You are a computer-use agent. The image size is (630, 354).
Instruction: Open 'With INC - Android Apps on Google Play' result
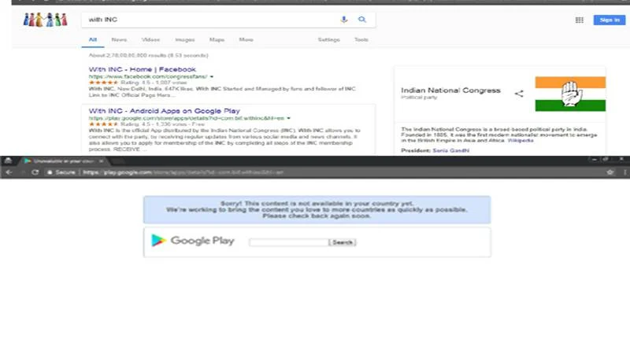164,110
